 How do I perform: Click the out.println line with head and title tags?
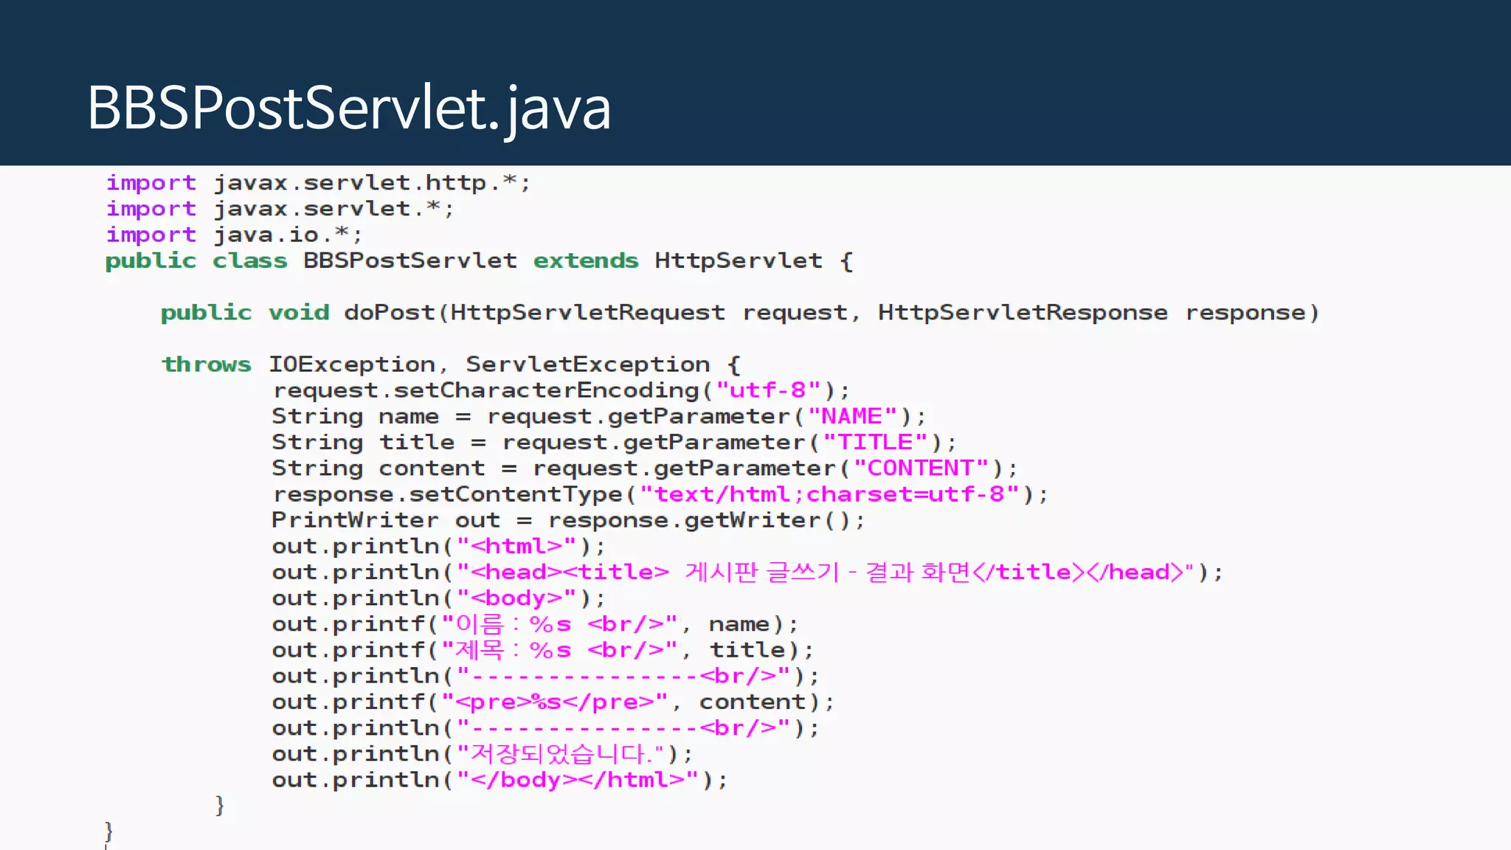click(x=747, y=572)
